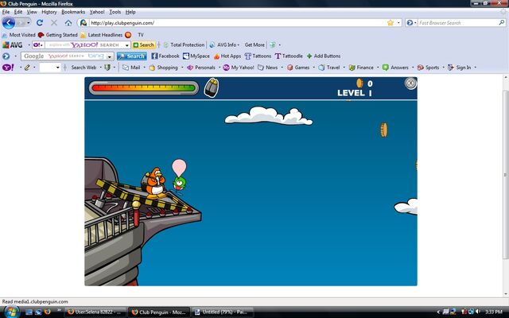
Task: Open Facebook from the toolbar
Action: tap(165, 56)
